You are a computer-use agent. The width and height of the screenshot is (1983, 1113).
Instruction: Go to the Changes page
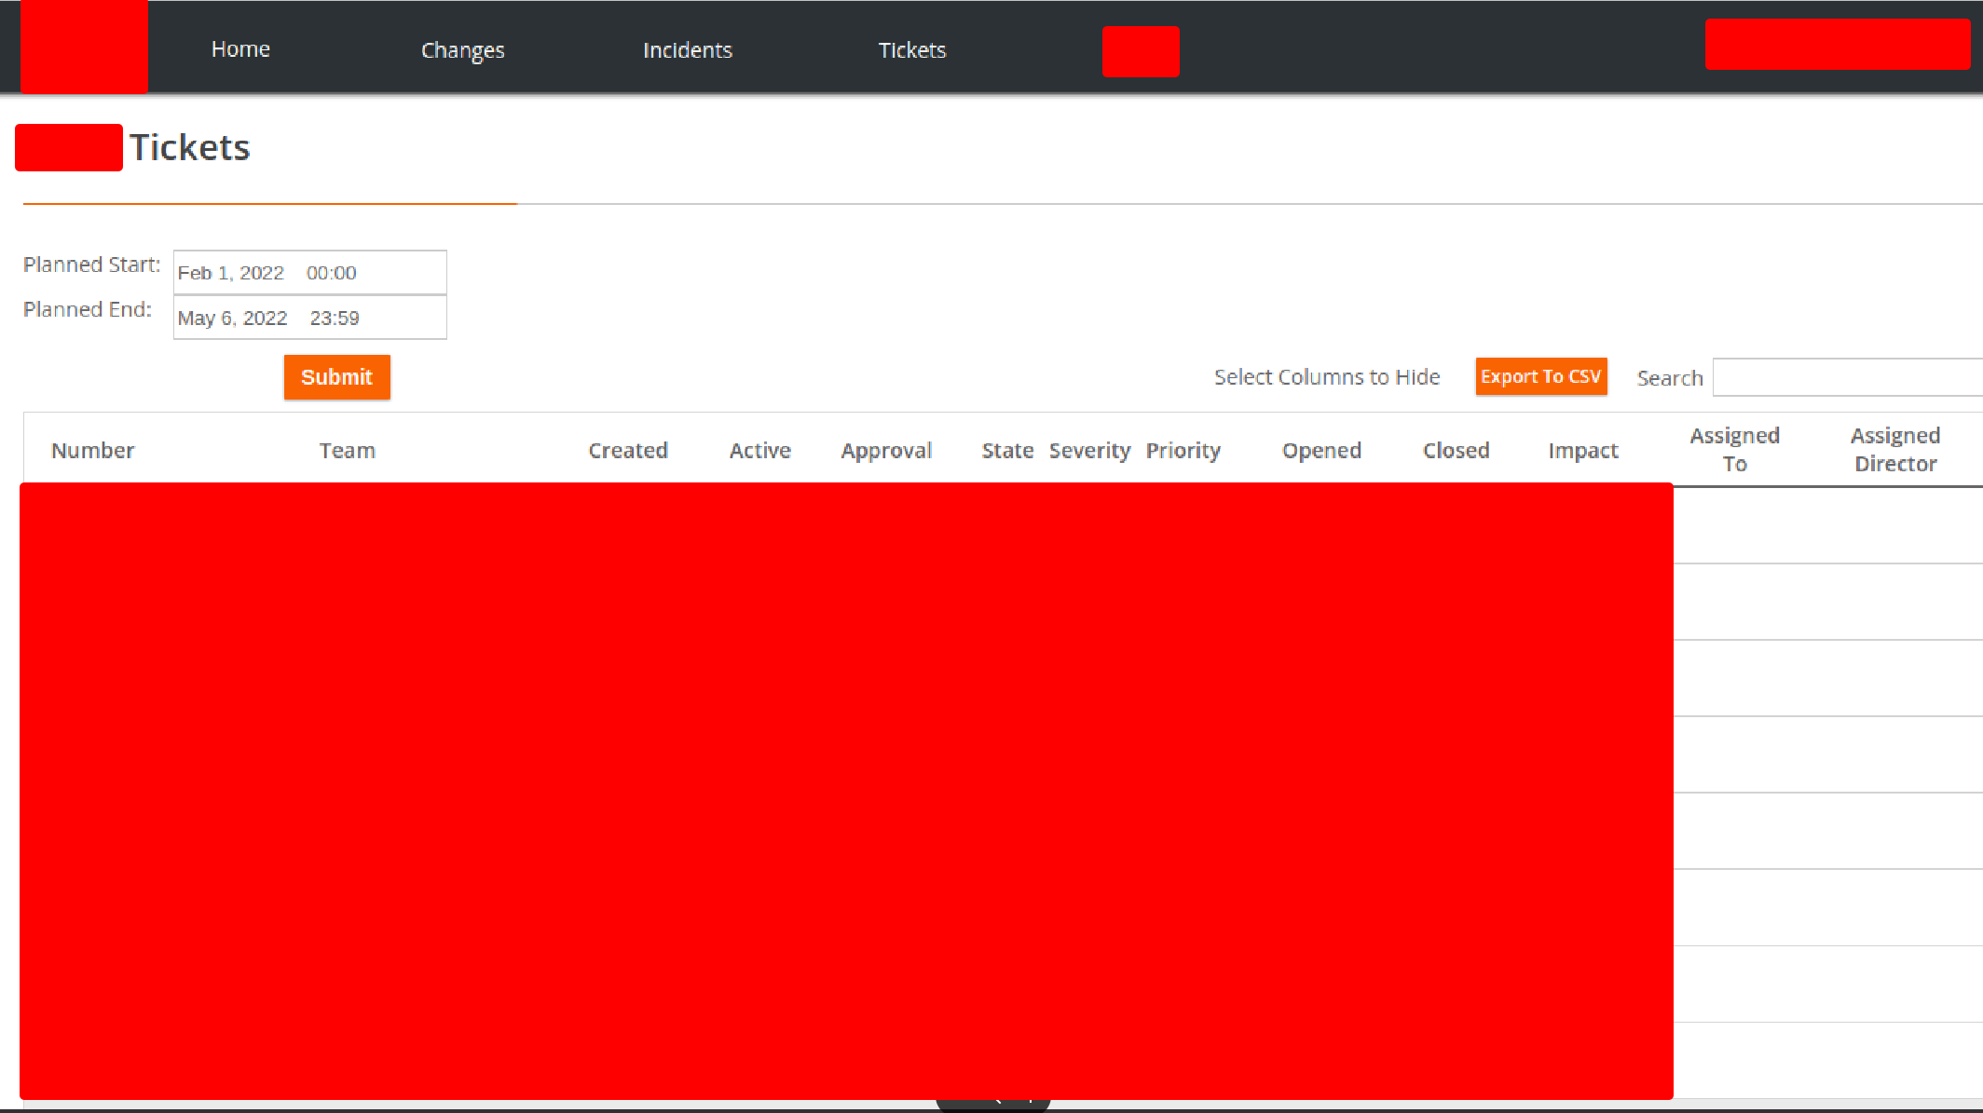pos(462,50)
